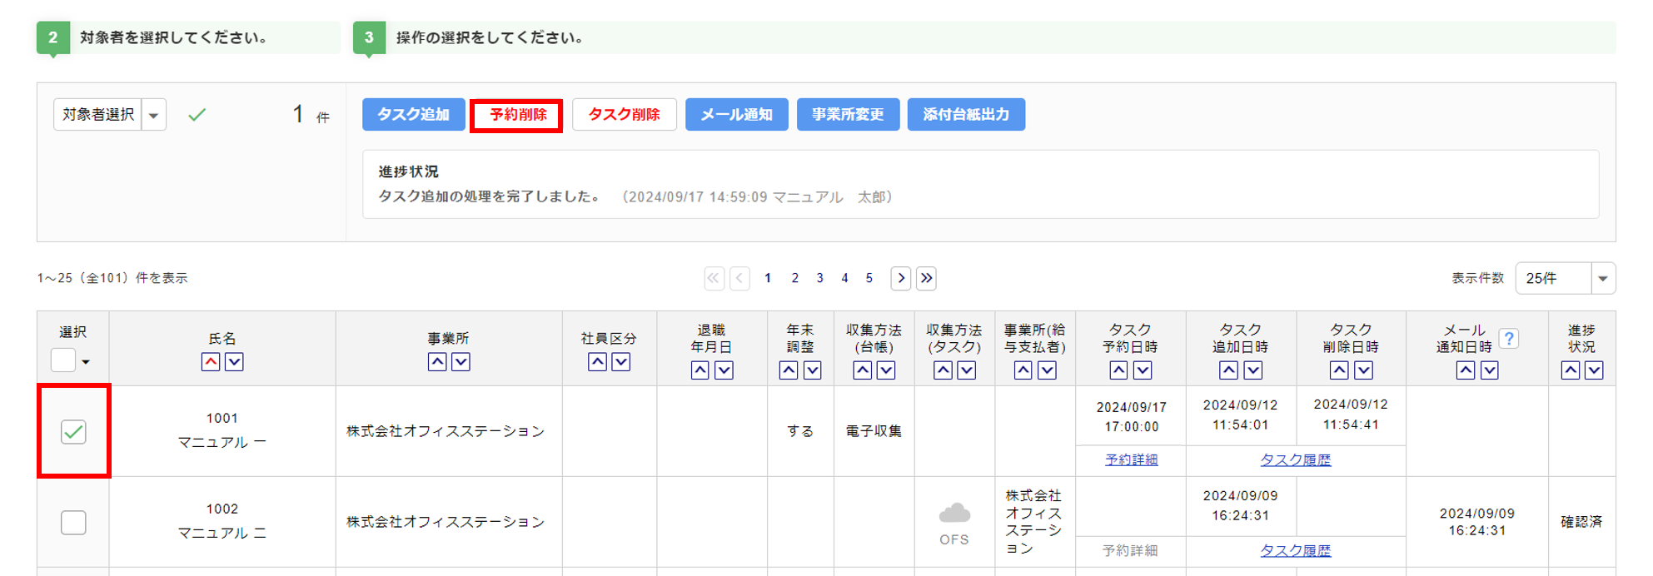
Task: Click the 添付台紙出力 button
Action: tap(966, 115)
